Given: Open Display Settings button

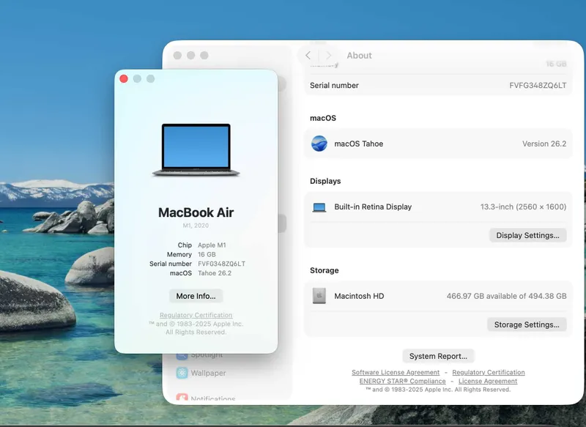Looking at the screenshot, I should (527, 235).
